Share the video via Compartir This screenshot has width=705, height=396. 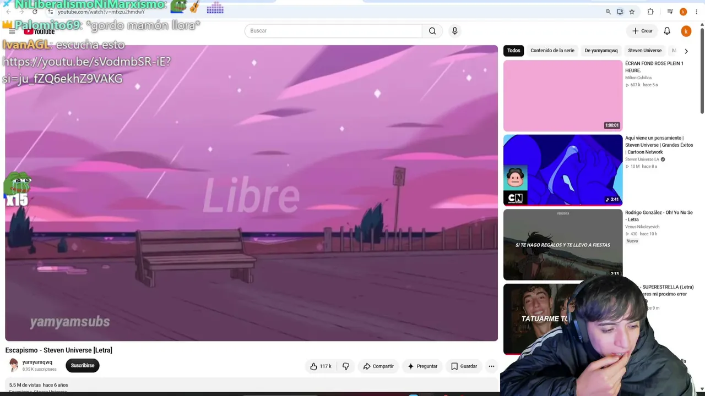[x=378, y=366]
